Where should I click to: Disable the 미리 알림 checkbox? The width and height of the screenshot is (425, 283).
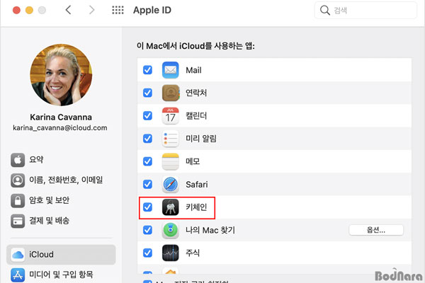pos(147,139)
